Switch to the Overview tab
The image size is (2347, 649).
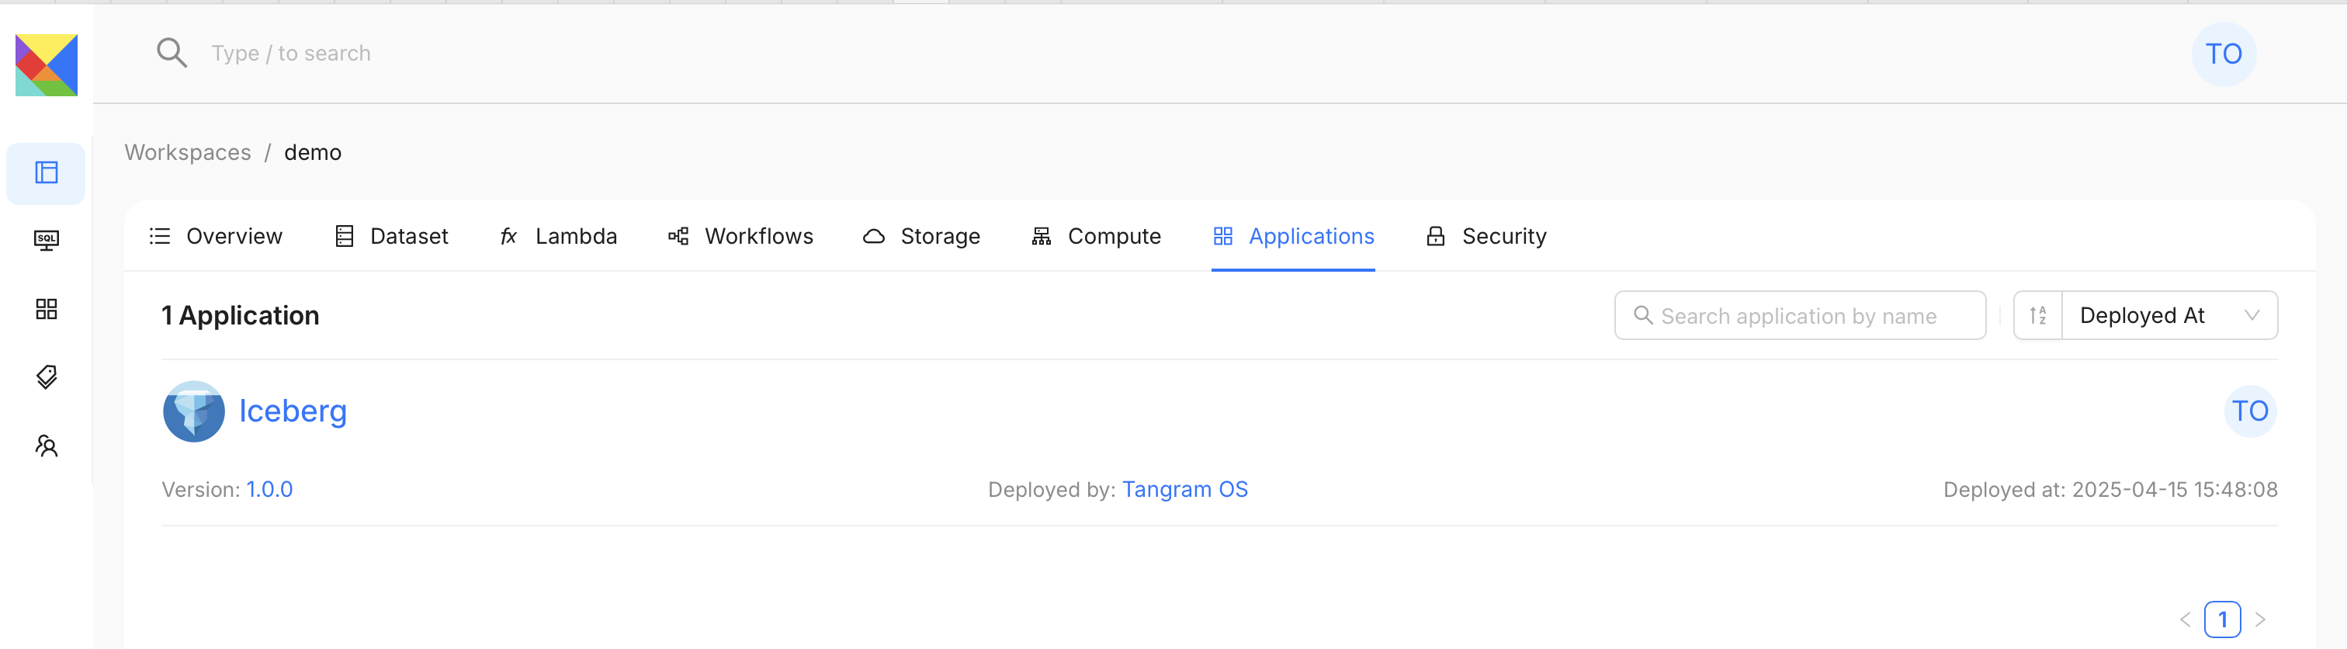216,236
